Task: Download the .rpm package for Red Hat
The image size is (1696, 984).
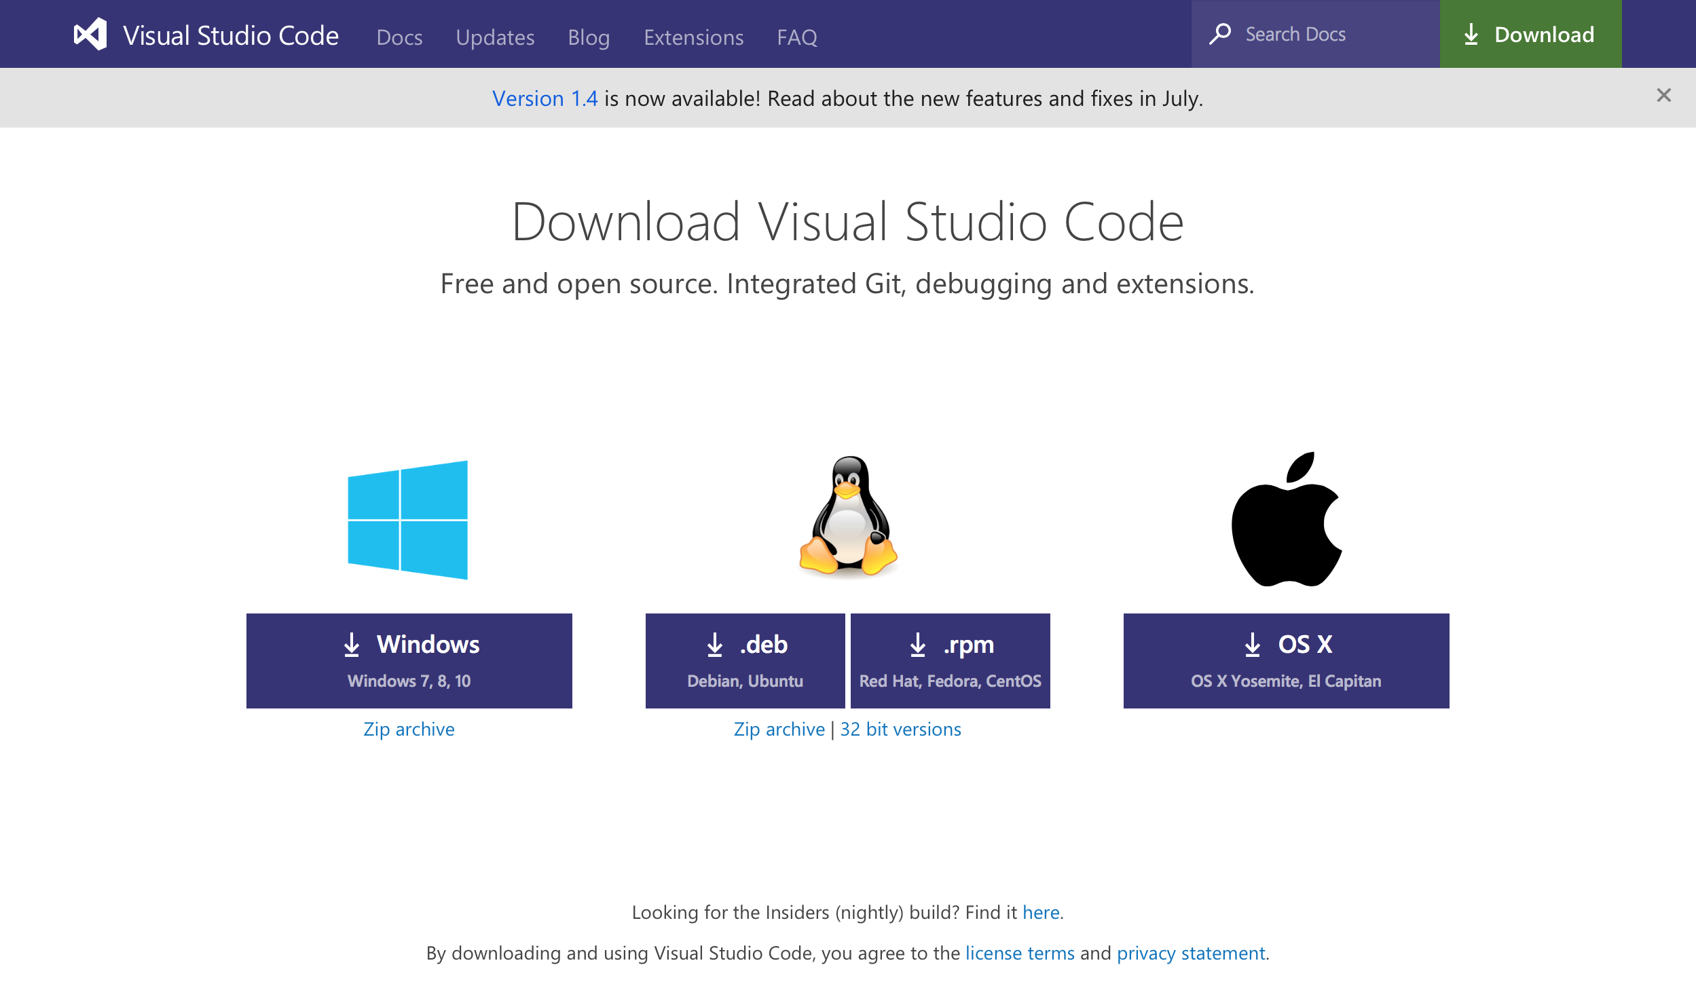Action: pyautogui.click(x=950, y=661)
